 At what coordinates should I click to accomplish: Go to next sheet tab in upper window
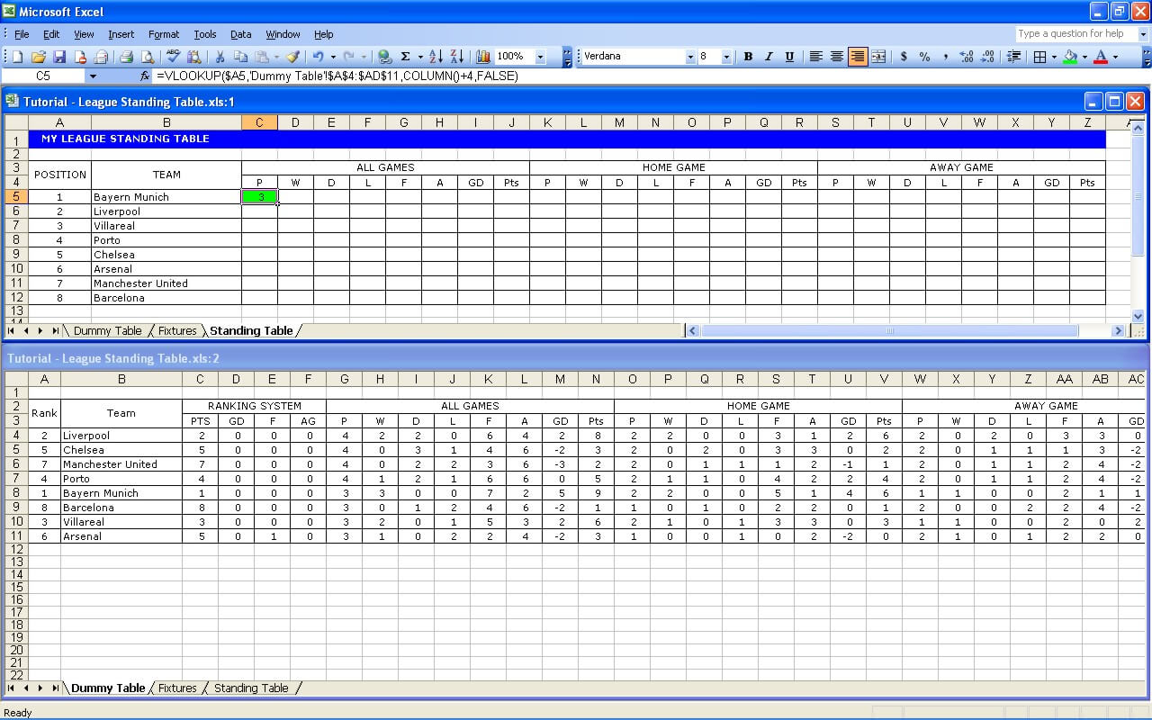pos(40,331)
